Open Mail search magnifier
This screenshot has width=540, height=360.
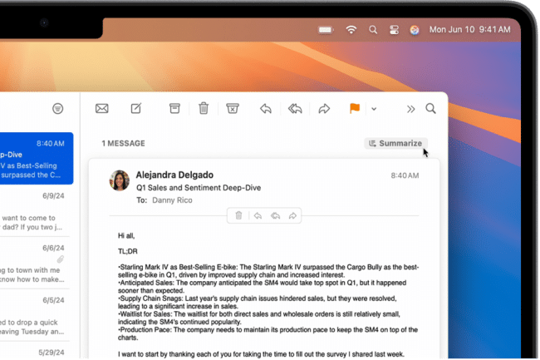430,109
